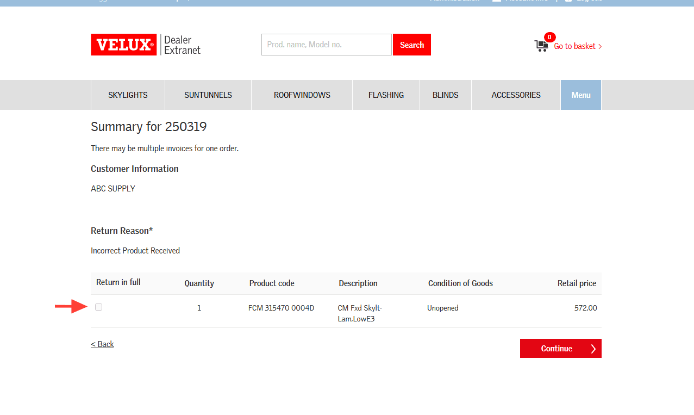Focus the product name search field
694x415 pixels.
pos(327,45)
